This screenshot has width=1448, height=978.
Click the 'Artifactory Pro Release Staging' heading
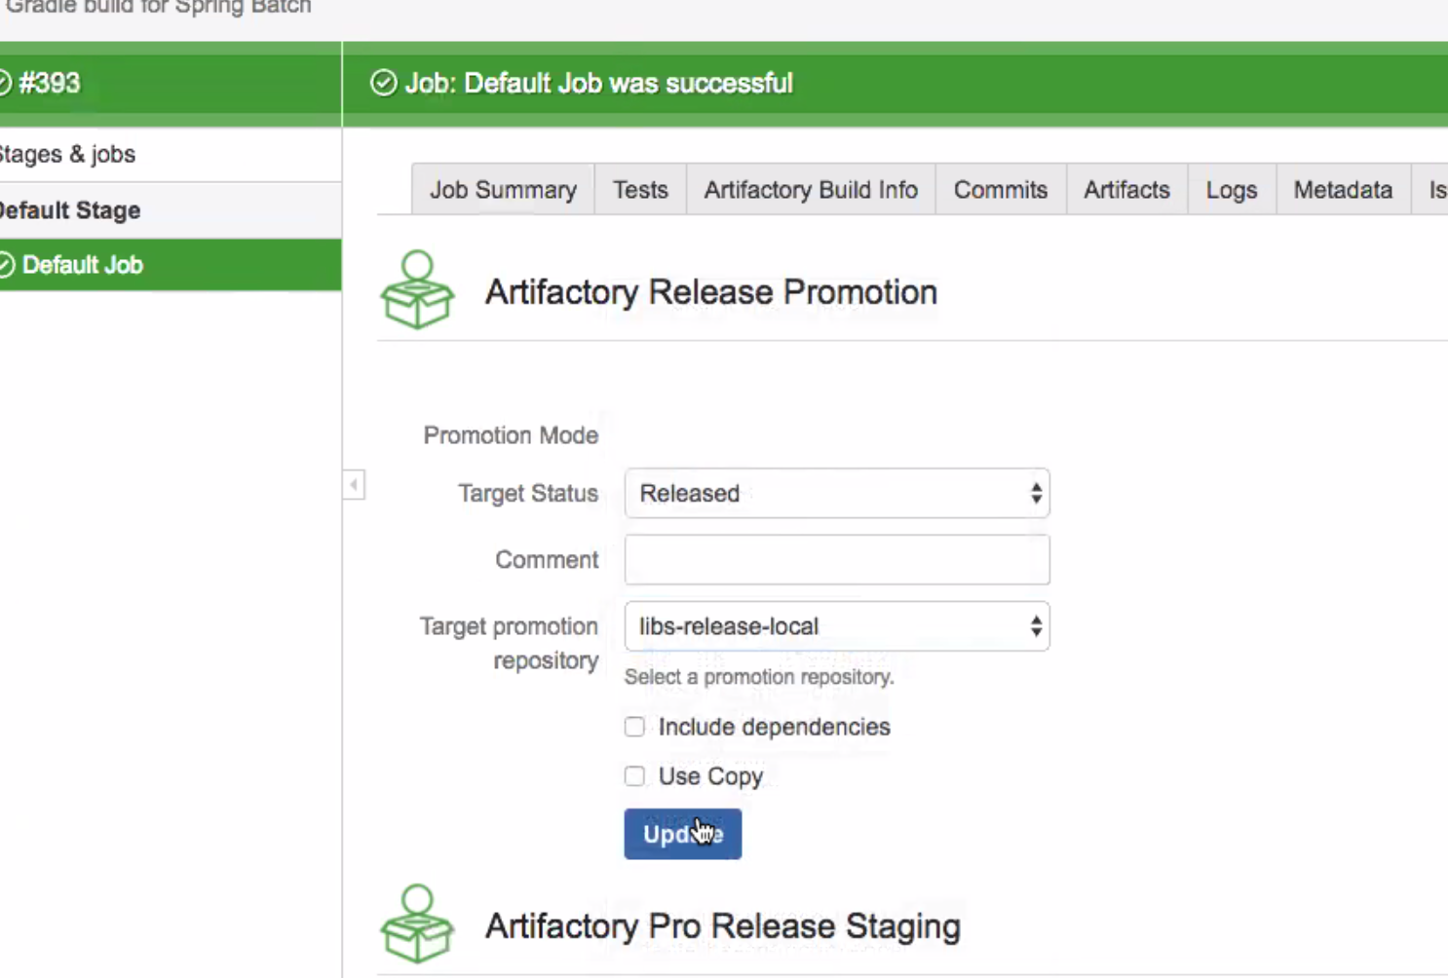723,925
